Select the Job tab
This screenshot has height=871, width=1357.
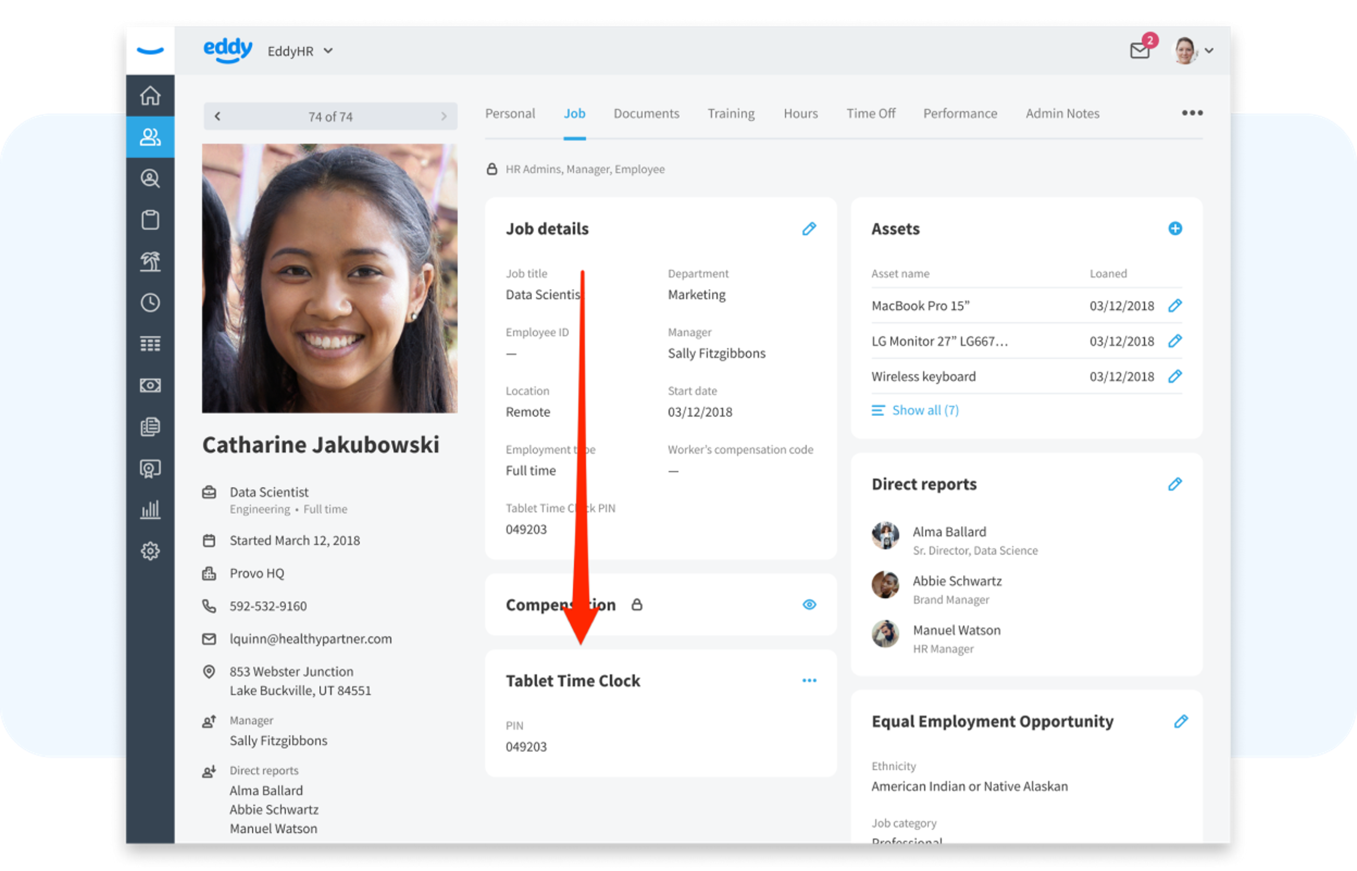[x=574, y=114]
